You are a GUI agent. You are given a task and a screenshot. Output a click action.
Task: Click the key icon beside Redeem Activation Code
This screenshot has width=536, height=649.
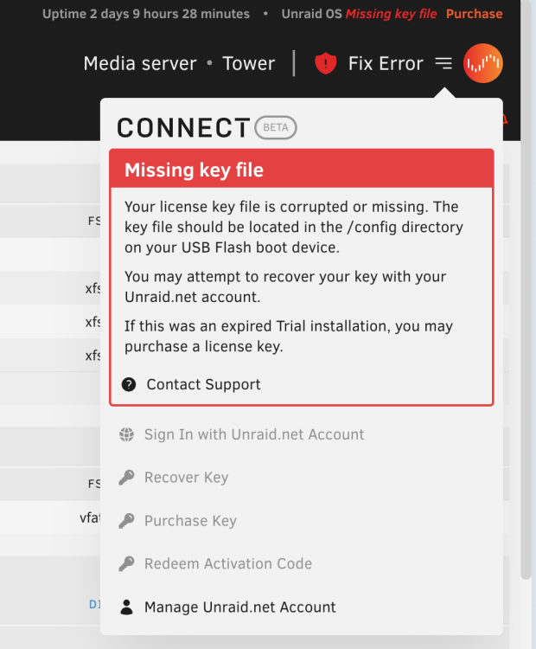(x=126, y=563)
